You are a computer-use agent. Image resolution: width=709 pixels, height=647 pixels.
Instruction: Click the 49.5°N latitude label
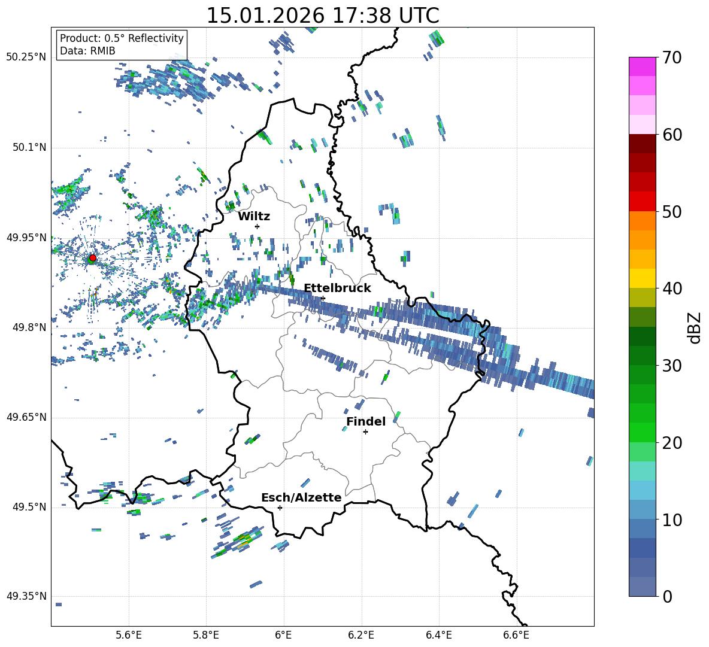click(29, 506)
